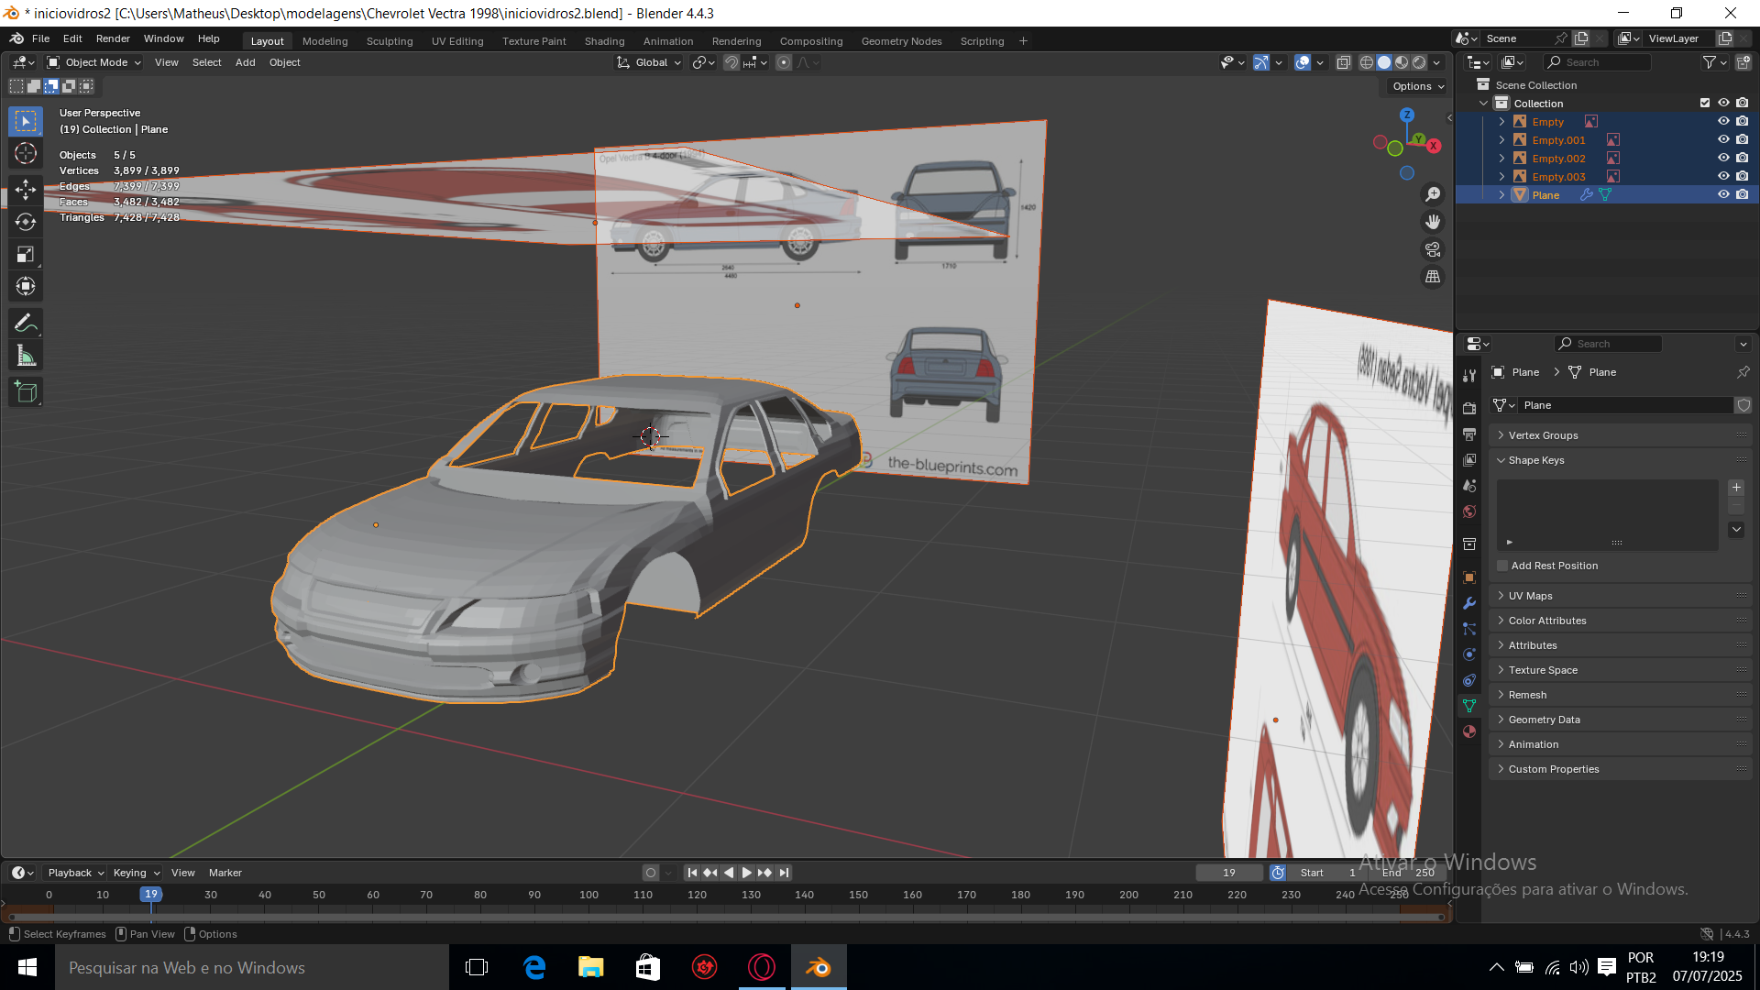Select the Annotate tool
1760x990 pixels.
tap(26, 323)
